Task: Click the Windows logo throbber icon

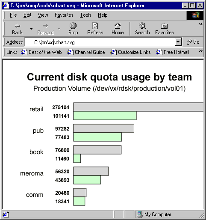Action: click(x=195, y=15)
